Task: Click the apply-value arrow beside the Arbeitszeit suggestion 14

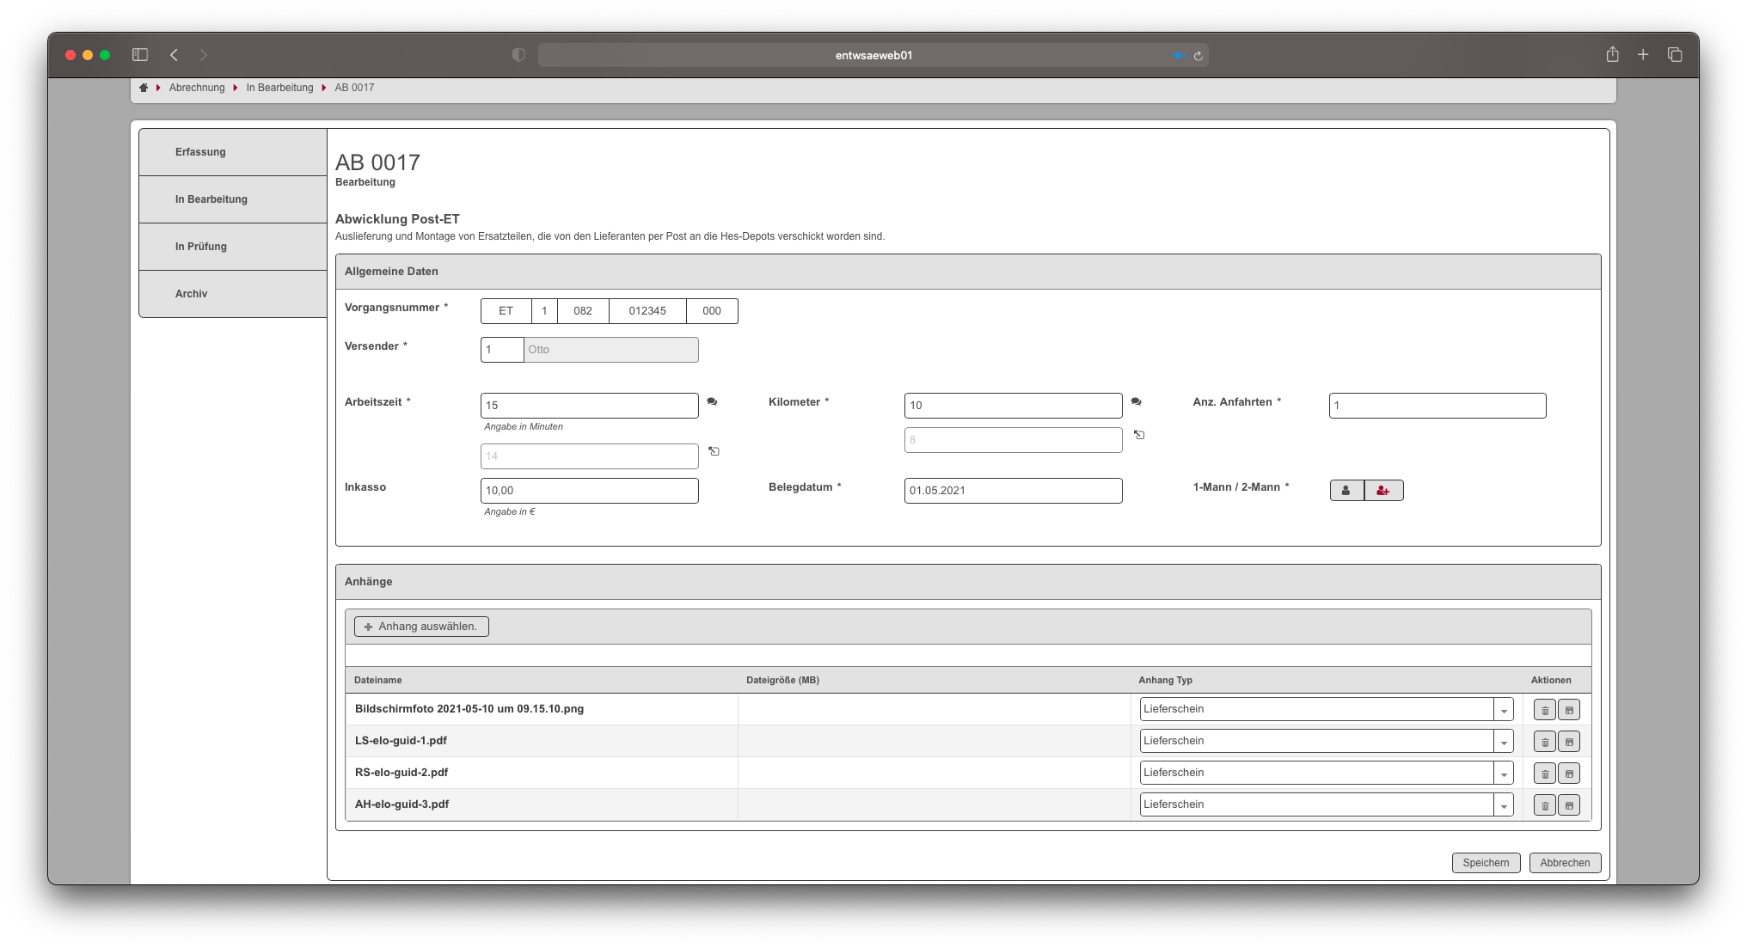Action: pyautogui.click(x=714, y=451)
